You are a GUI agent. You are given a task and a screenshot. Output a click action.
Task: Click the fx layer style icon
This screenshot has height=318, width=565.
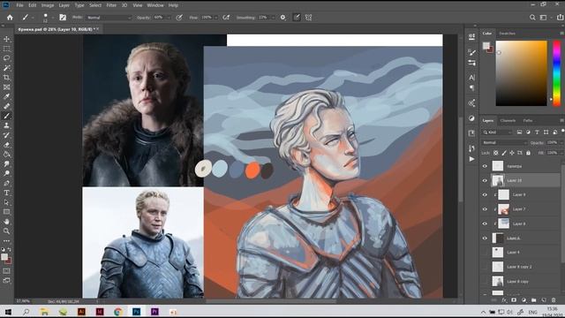click(504, 300)
